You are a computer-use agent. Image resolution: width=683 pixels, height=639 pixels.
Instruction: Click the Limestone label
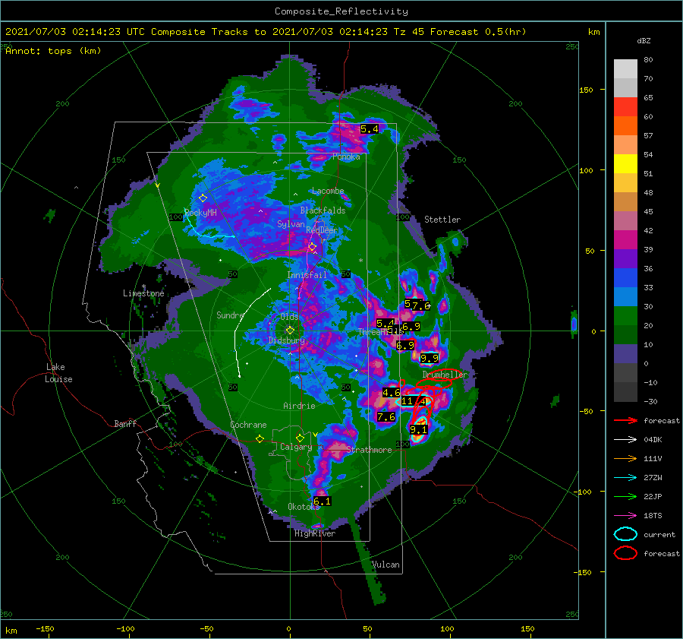(x=143, y=293)
